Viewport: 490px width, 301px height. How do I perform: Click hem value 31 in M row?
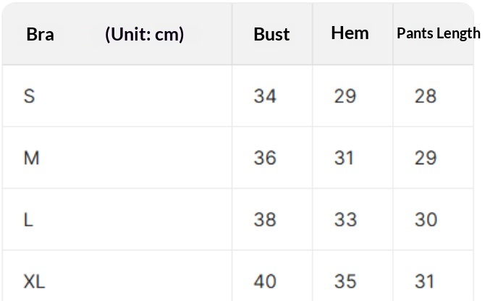coord(344,158)
